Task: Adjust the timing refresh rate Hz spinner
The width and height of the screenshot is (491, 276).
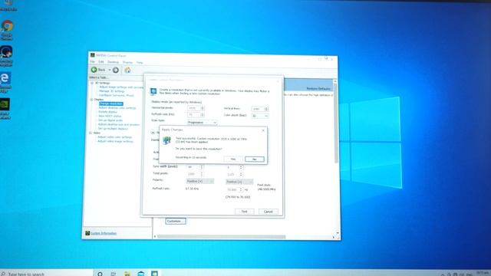Action: (x=241, y=189)
